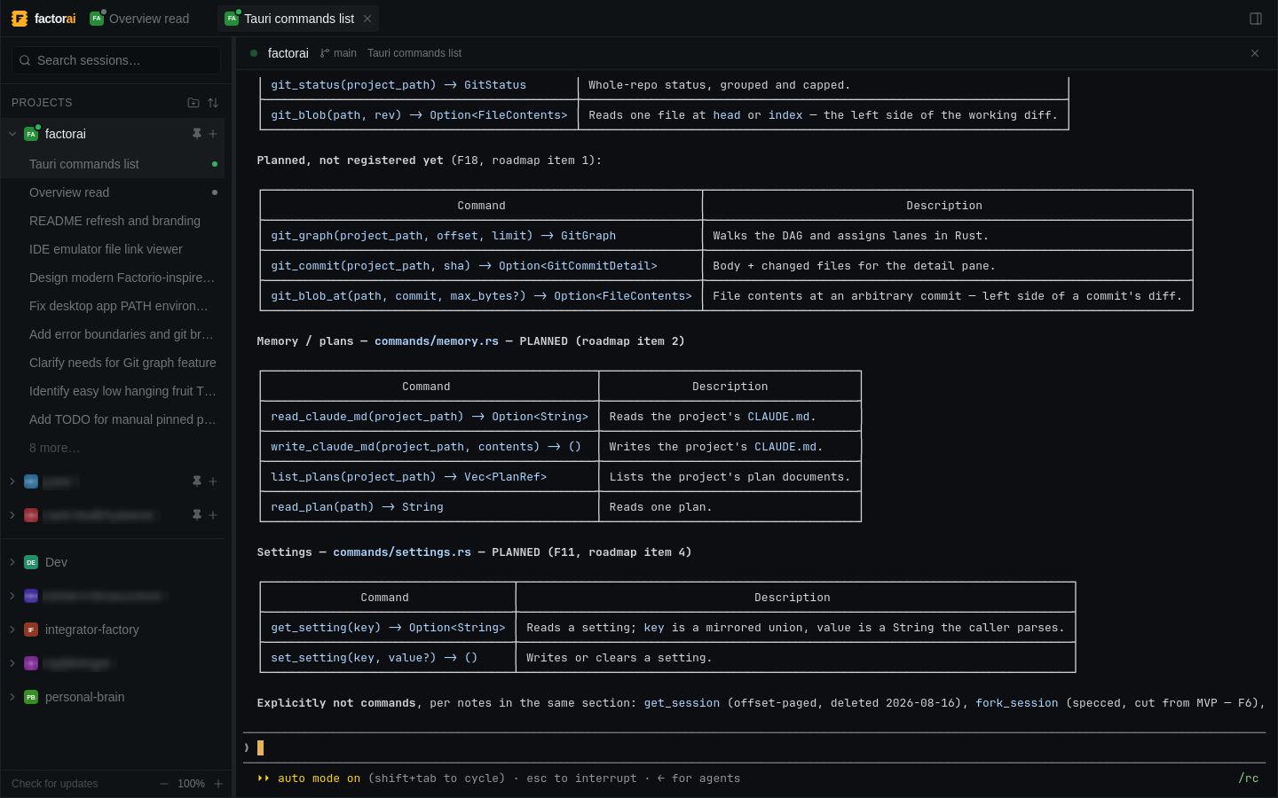Click the Overview read tab icon
This screenshot has width=1278, height=798.
[97, 19]
